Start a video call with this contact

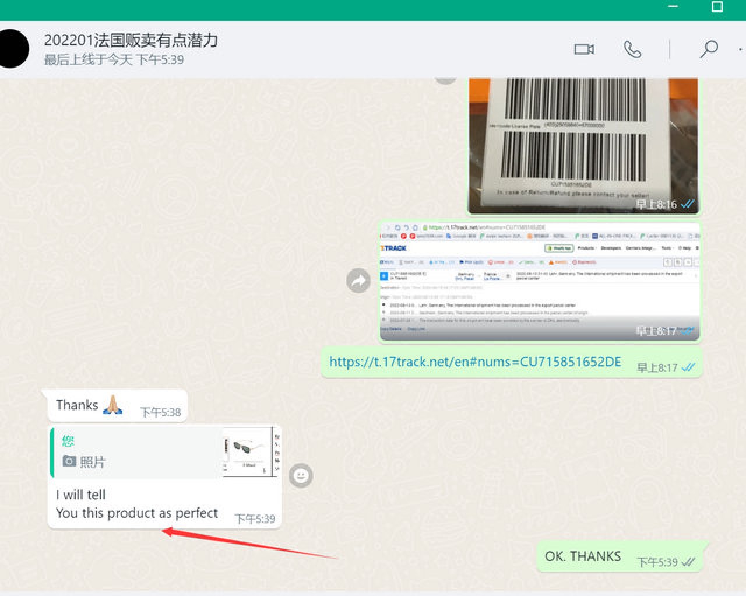click(x=584, y=49)
